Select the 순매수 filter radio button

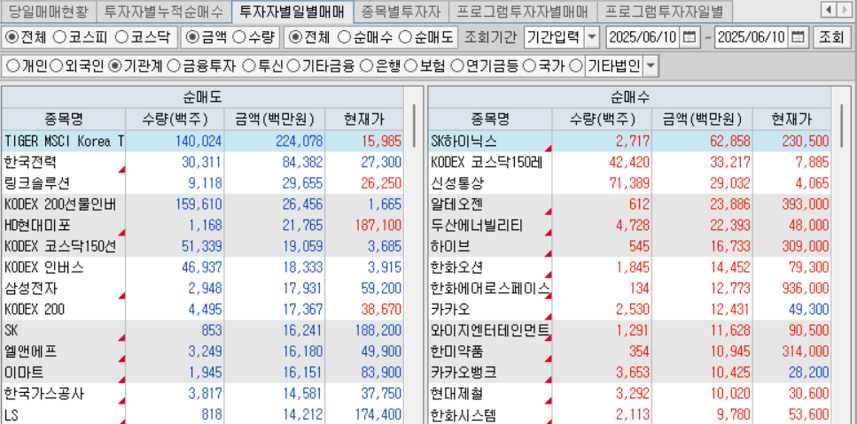(x=345, y=37)
